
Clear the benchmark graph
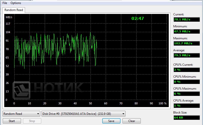click(x=131, y=121)
